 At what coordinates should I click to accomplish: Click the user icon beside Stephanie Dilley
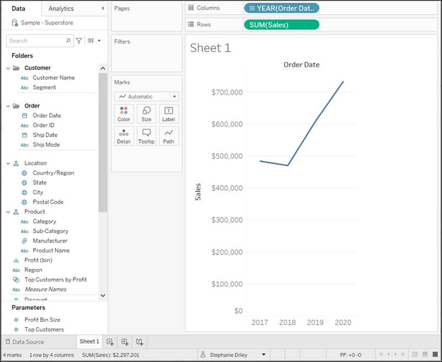click(x=203, y=354)
